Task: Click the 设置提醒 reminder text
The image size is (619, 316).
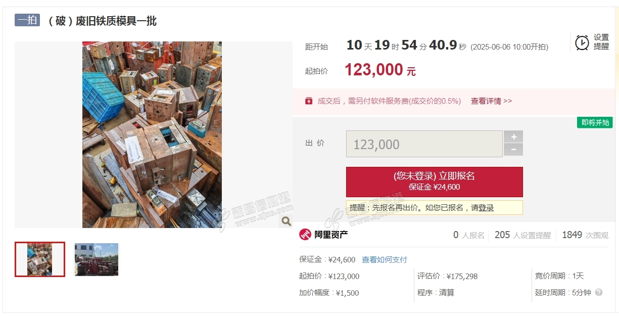Action: click(x=601, y=42)
